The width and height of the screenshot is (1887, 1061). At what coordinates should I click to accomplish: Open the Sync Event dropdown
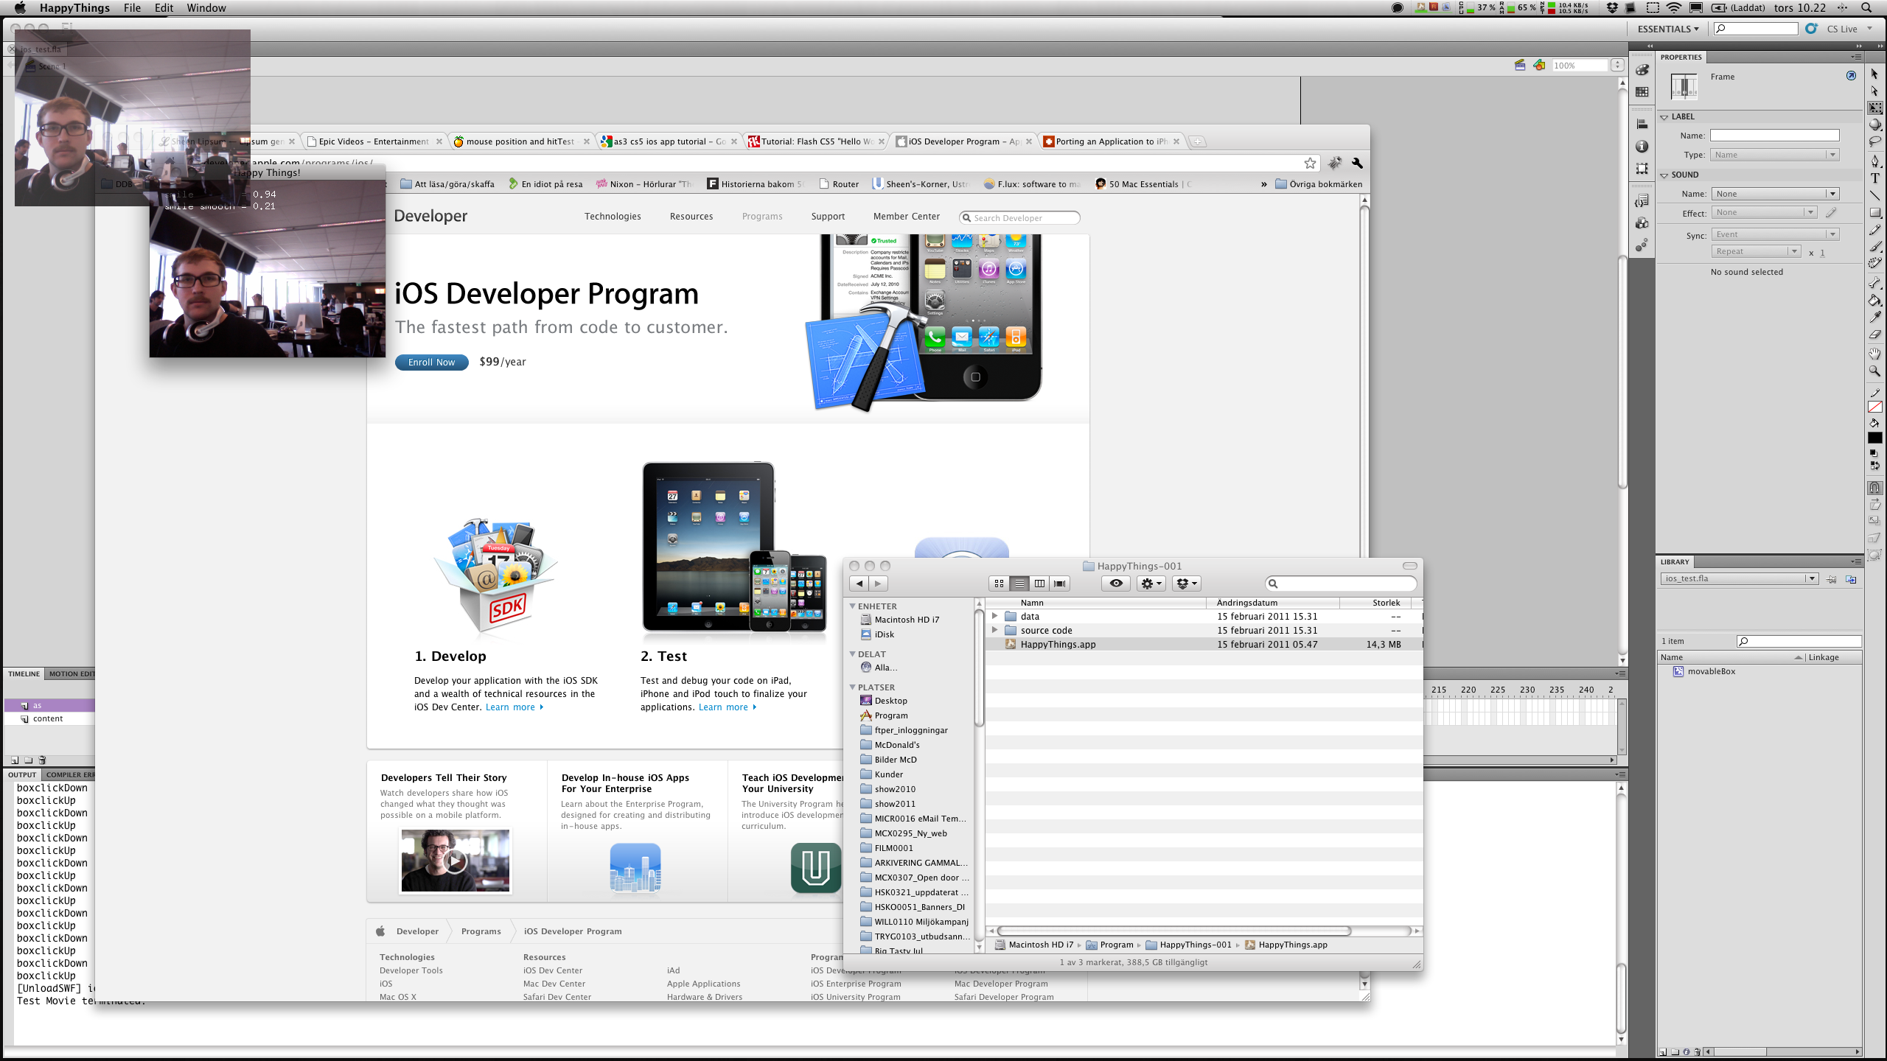(1774, 234)
